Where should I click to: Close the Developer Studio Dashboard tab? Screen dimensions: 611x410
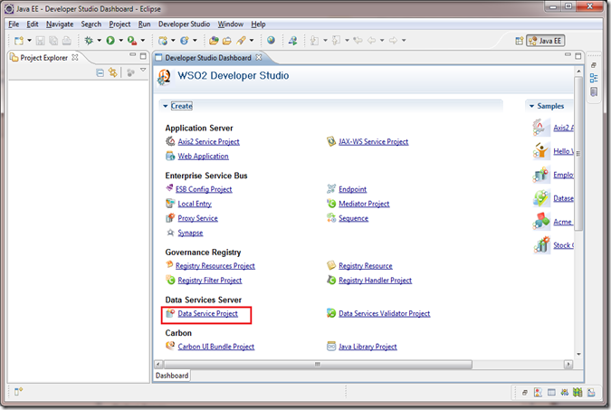[x=259, y=57]
